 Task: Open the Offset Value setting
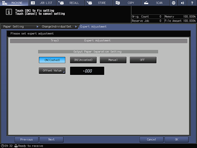pyautogui.click(x=52, y=71)
